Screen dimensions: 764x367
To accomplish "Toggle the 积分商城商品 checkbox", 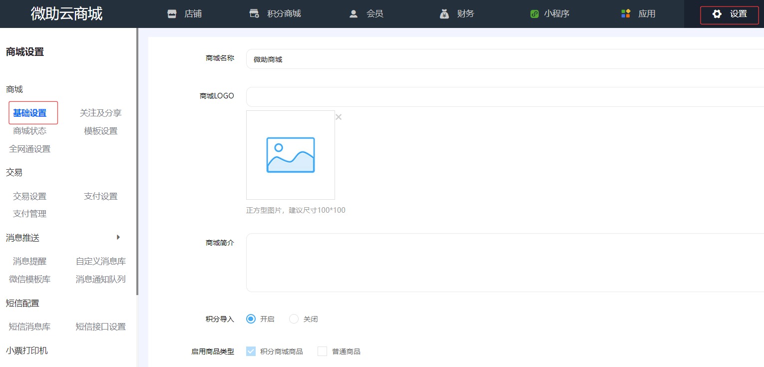I will click(x=251, y=352).
